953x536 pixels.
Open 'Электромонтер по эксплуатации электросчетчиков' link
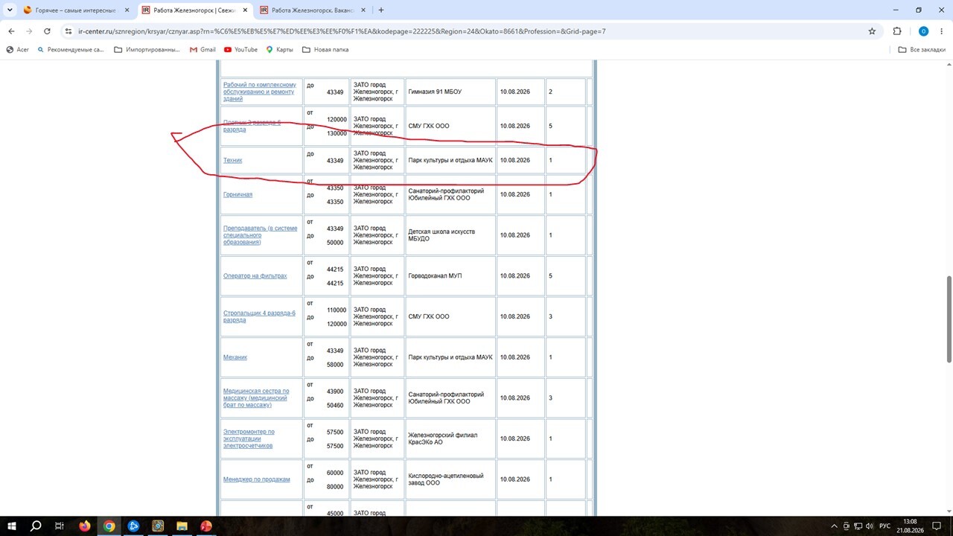pos(249,439)
